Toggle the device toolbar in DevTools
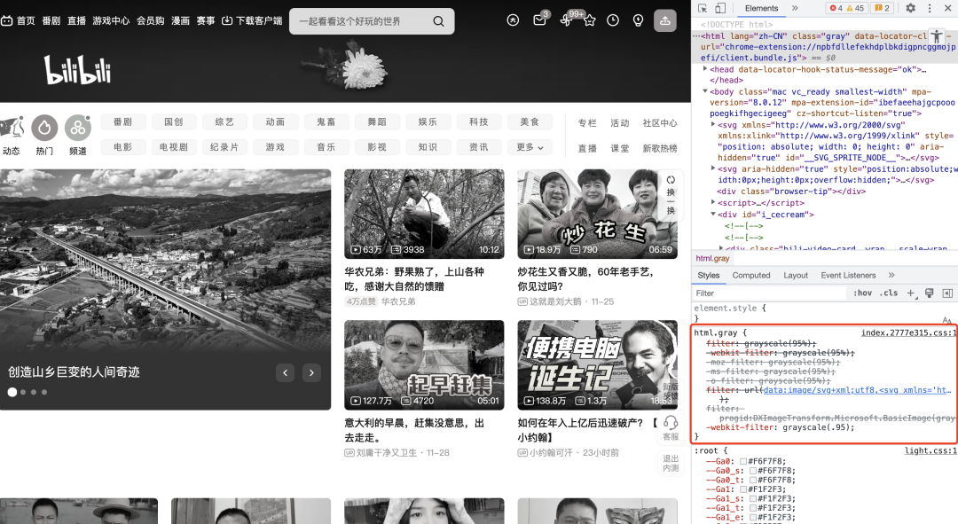Screen dimensions: 958x524 point(720,8)
